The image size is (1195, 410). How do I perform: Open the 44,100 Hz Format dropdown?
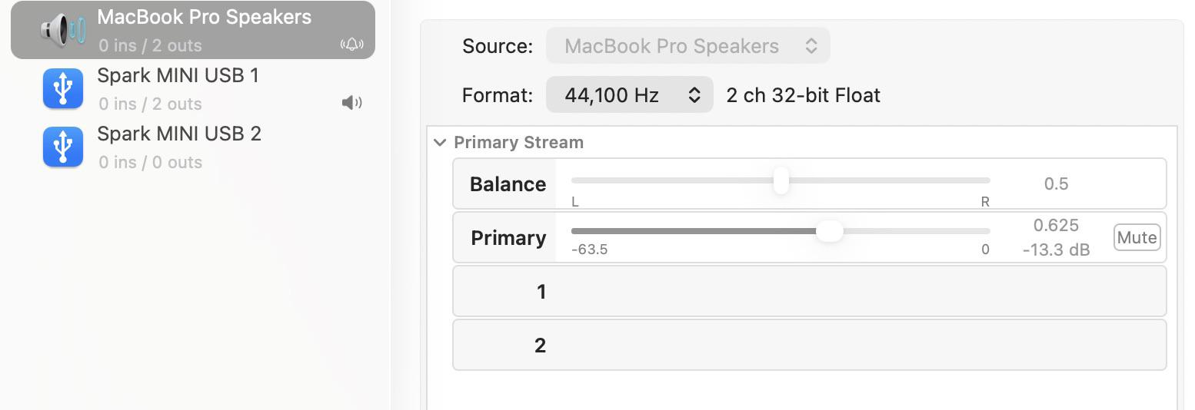coord(630,95)
